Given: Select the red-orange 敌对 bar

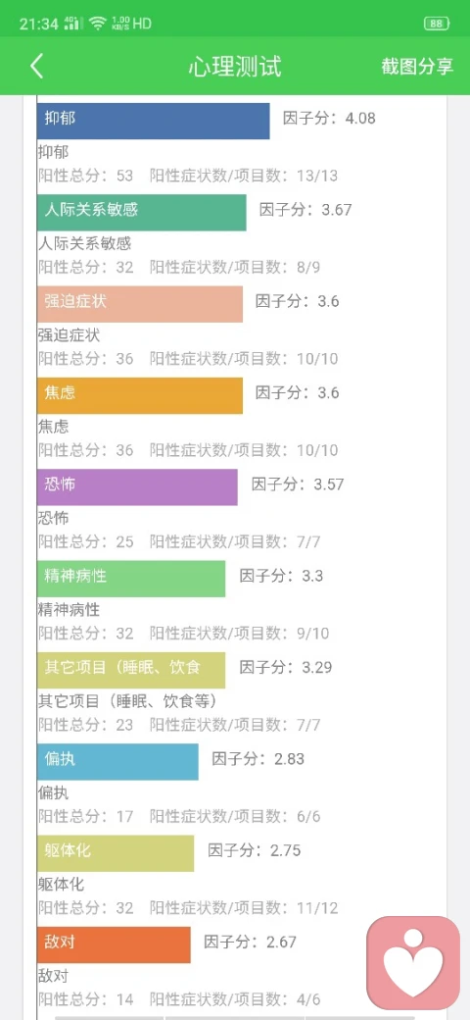Looking at the screenshot, I should tap(114, 944).
